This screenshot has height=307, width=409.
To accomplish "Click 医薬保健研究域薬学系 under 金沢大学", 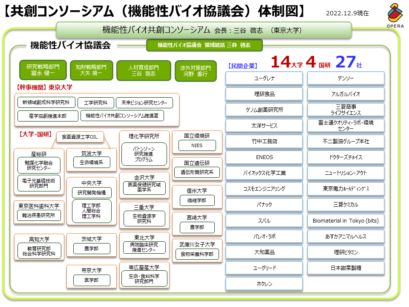I will point(144,188).
